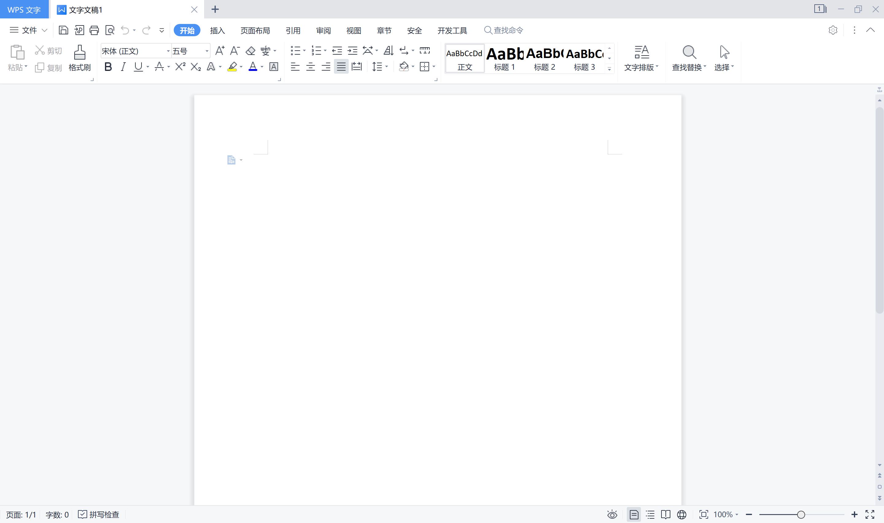Click the Superscript X² icon
884x523 pixels.
pos(180,67)
